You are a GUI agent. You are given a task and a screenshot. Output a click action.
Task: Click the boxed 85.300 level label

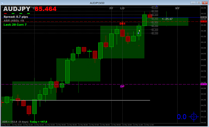coord(155,30)
